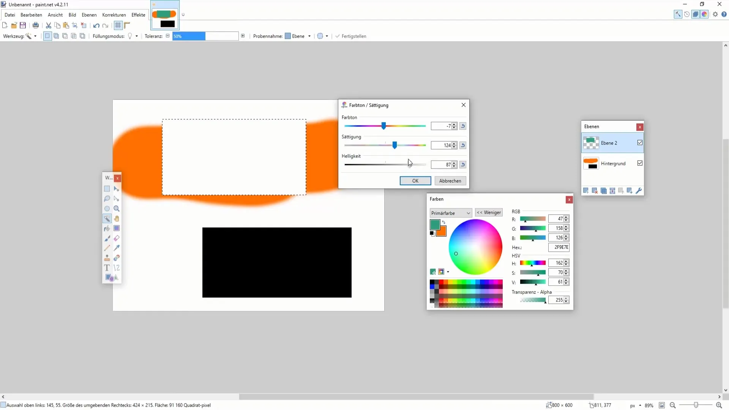This screenshot has width=729, height=410.
Task: Open the Datei menu
Action: coord(10,15)
